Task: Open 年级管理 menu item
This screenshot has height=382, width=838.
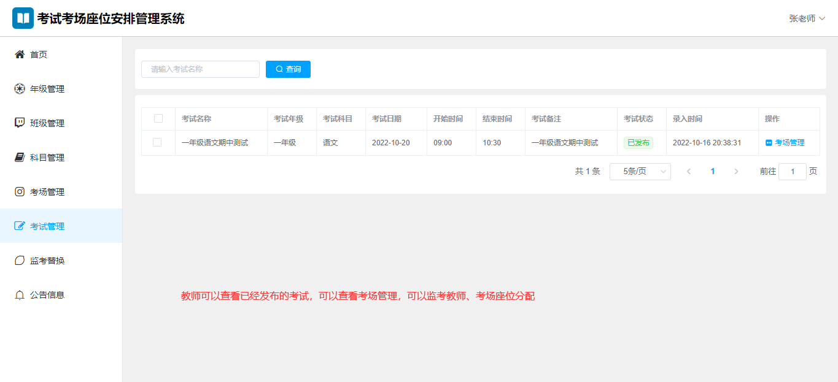Action: coord(47,89)
